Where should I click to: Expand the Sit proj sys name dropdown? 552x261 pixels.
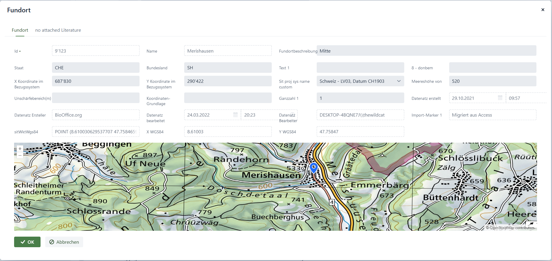[x=399, y=81]
